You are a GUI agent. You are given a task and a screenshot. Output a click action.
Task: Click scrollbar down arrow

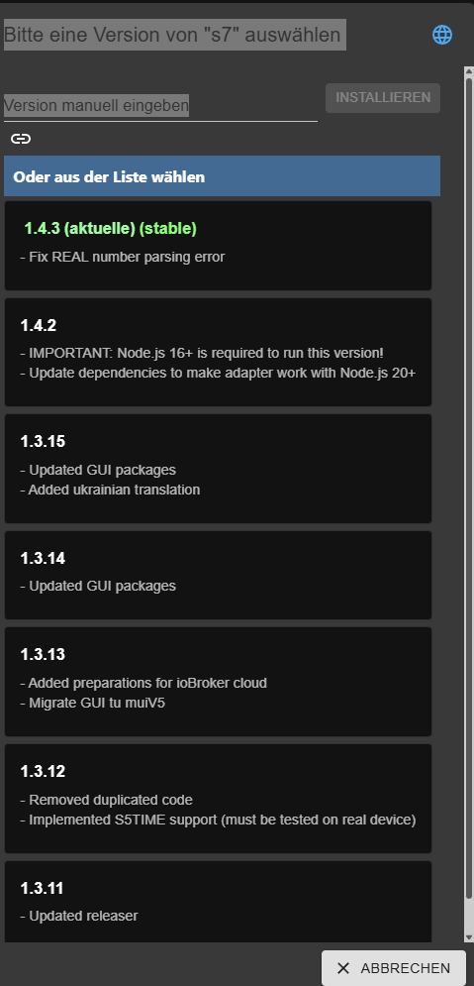pos(468,937)
